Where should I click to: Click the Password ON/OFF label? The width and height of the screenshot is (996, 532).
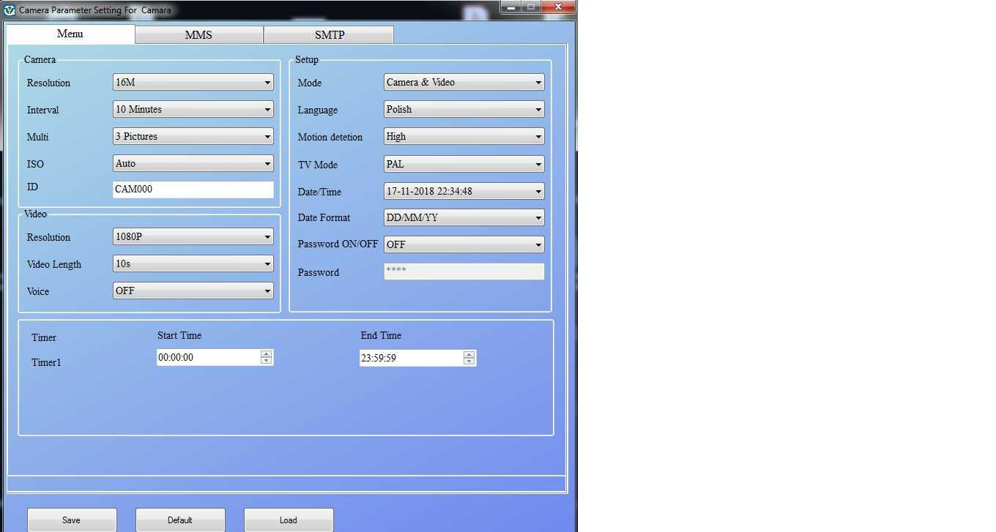pos(338,244)
